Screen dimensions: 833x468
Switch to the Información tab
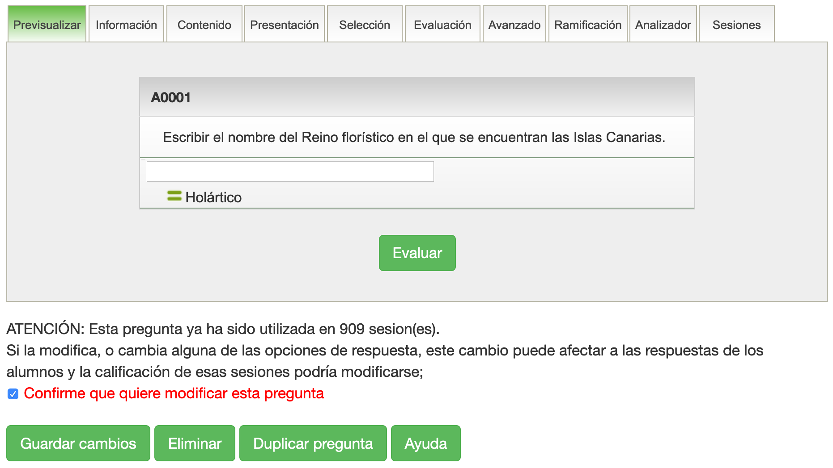coord(126,25)
